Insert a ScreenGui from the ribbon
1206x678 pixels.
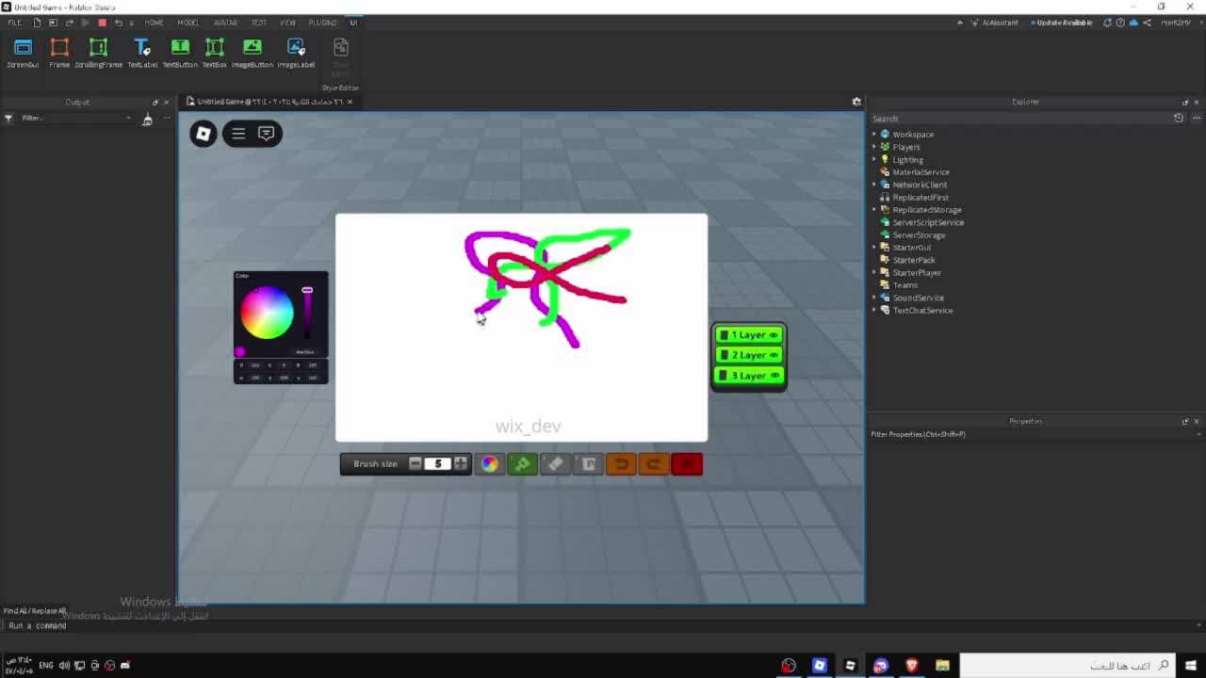click(23, 48)
